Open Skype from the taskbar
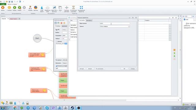This screenshot has height=110, width=196. (x=47, y=108)
